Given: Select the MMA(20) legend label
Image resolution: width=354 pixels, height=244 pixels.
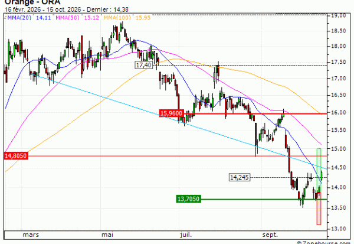Looking at the screenshot, I should [19, 18].
